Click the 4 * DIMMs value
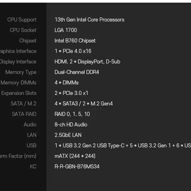This screenshot has width=191, height=191. coord(66,83)
